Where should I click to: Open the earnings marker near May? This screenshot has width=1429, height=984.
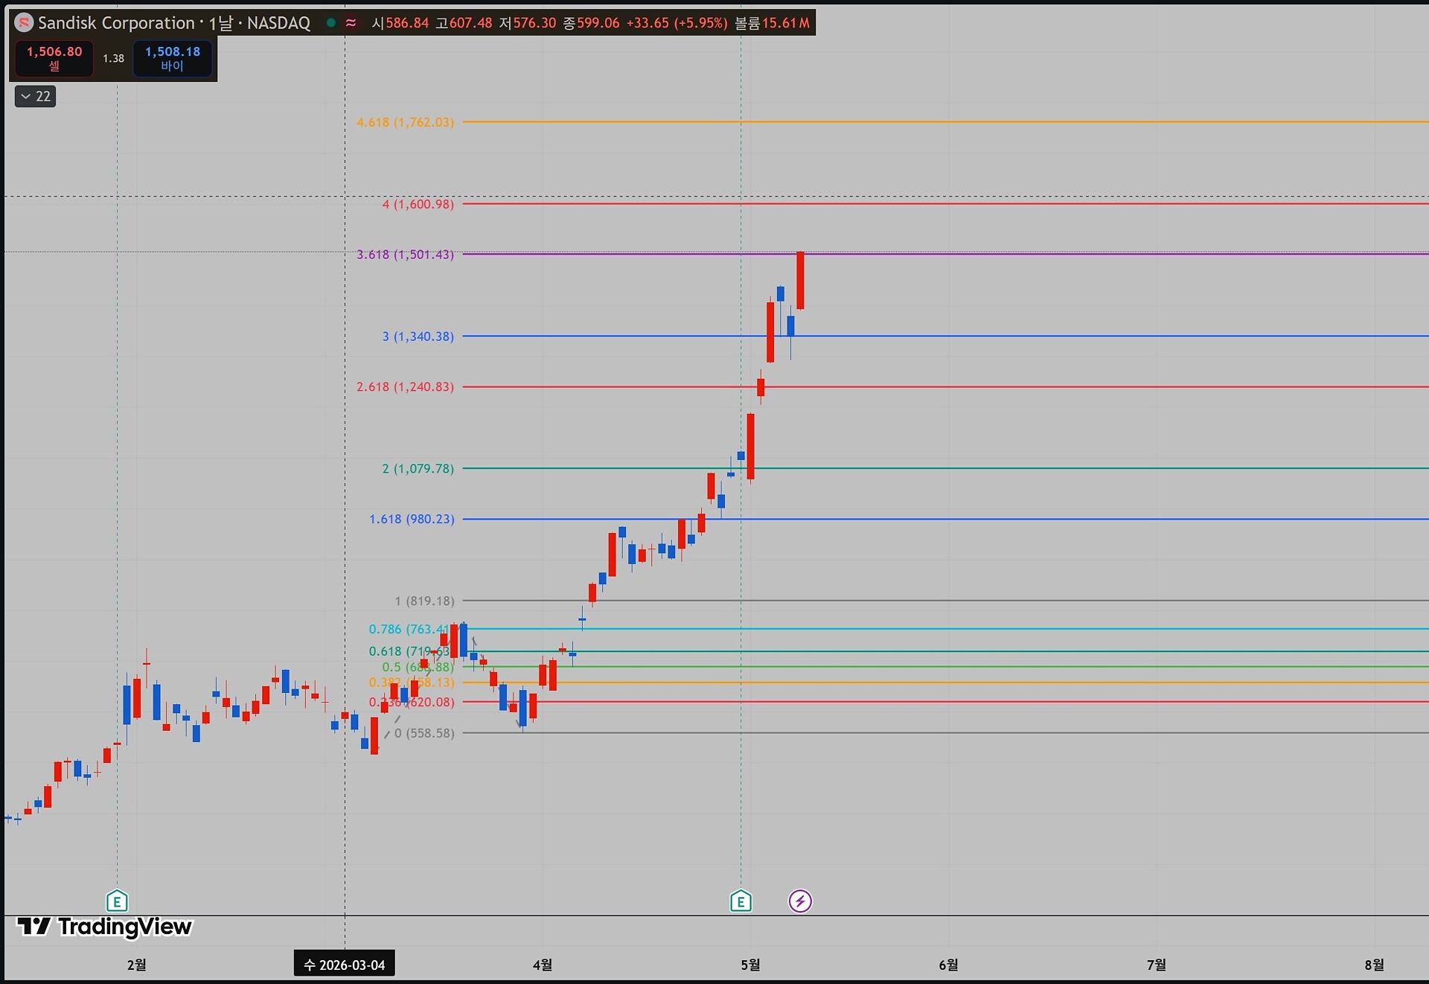click(741, 901)
